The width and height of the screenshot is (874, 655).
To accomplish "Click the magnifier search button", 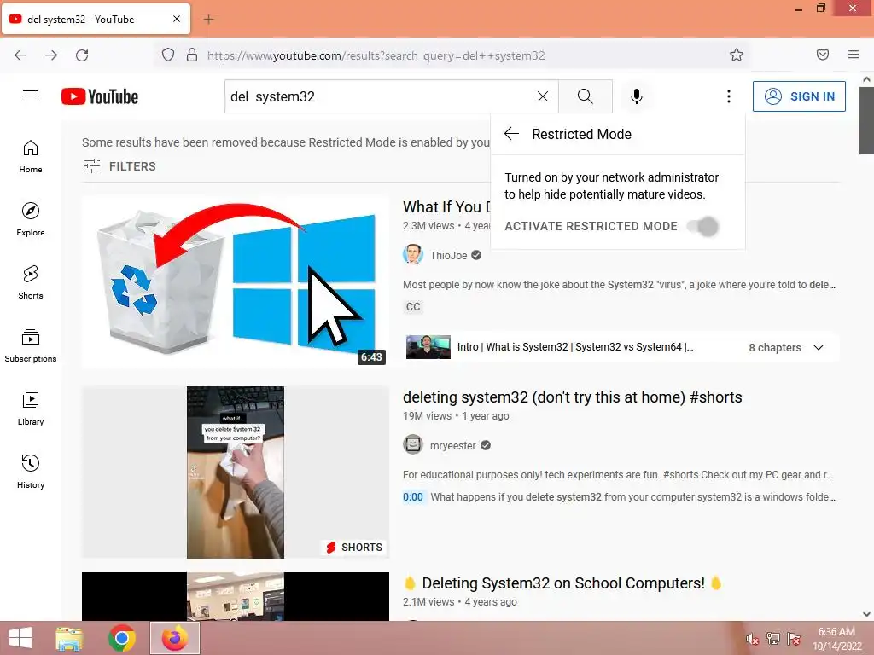I will [585, 96].
